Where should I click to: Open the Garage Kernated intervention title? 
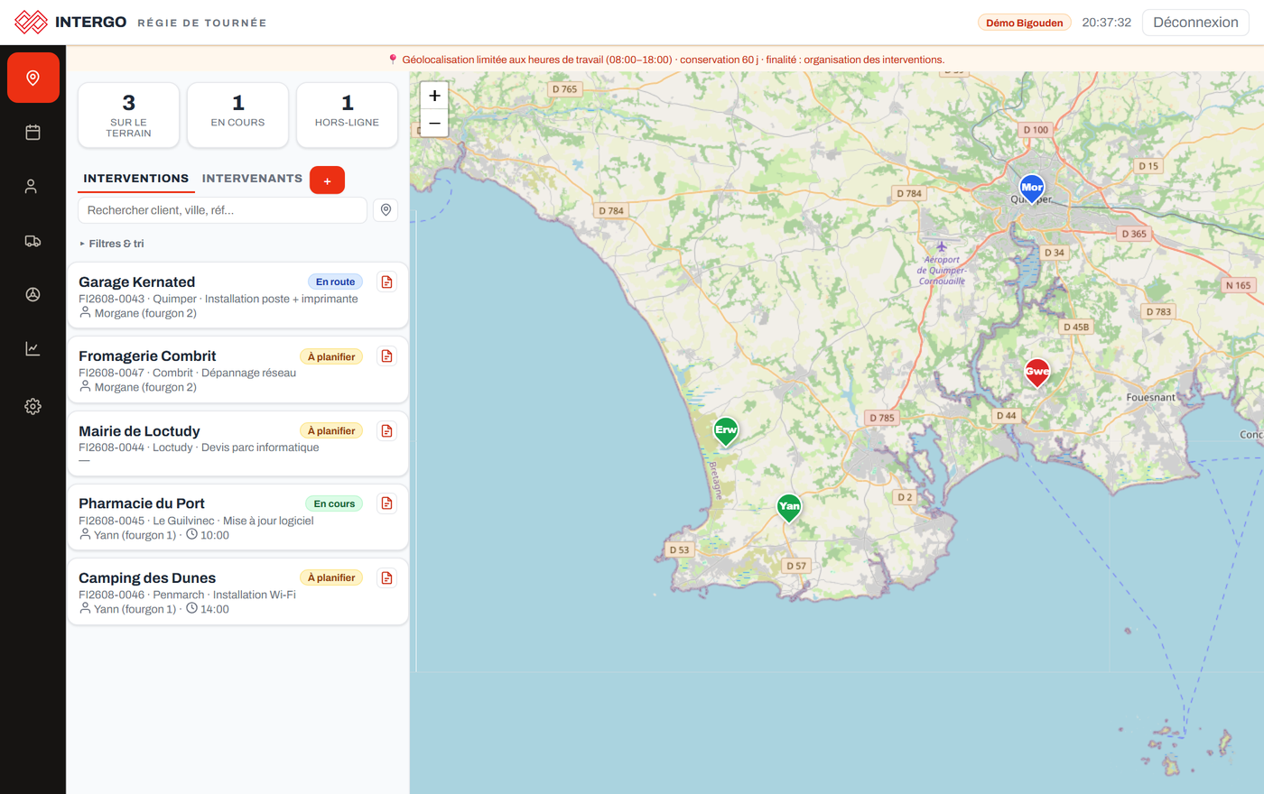[137, 282]
